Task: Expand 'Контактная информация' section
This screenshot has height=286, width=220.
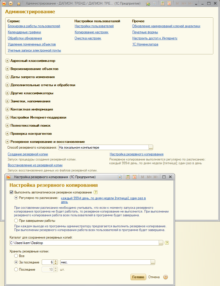Action: click(x=7, y=109)
